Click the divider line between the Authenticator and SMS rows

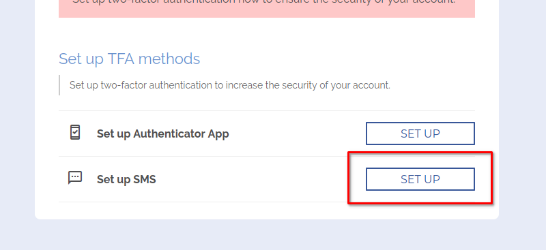(267, 156)
